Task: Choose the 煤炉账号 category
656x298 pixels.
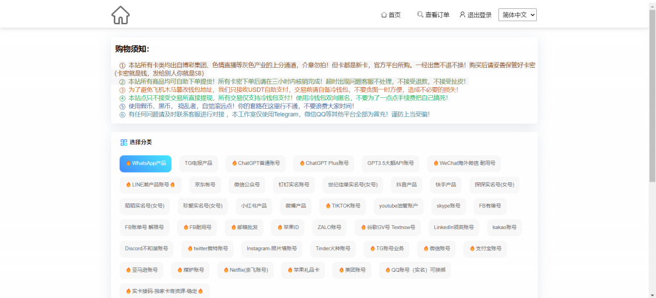Action: [x=190, y=270]
